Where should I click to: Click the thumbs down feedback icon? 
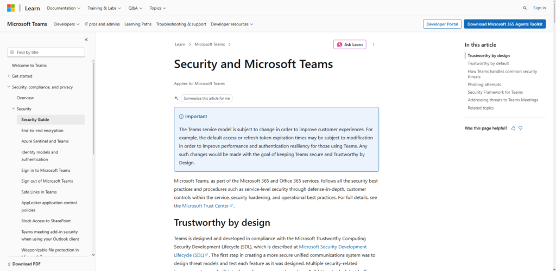(521, 128)
